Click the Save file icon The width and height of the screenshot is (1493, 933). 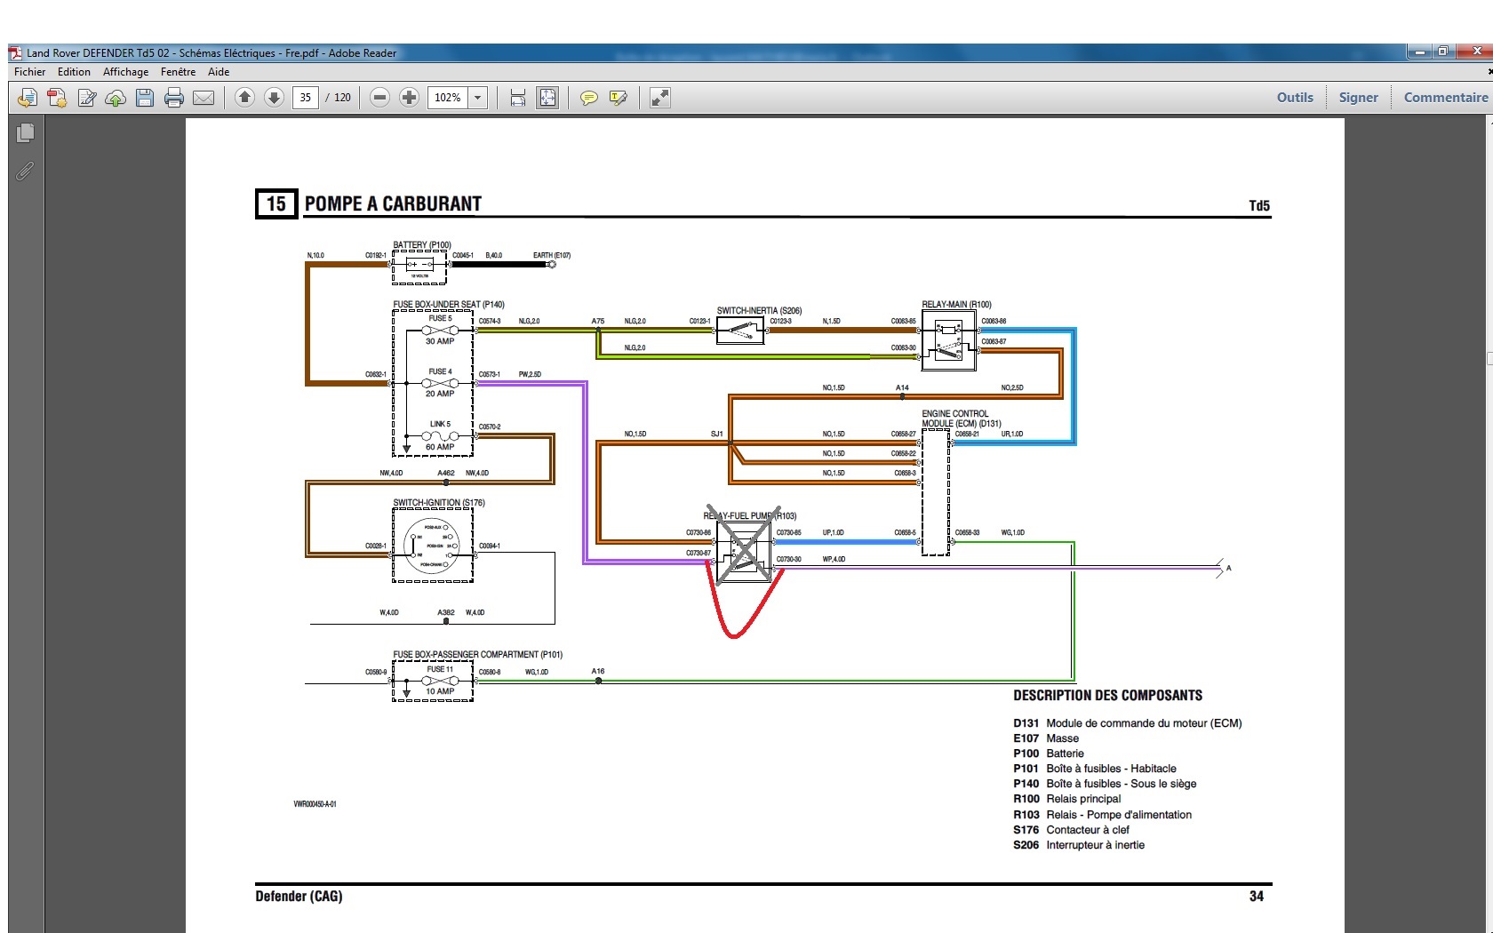(x=145, y=98)
